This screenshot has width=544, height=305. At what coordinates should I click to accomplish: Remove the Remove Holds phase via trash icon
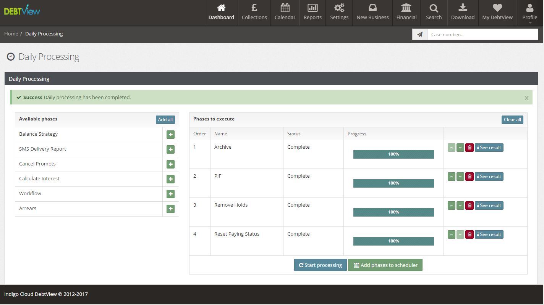pos(470,205)
